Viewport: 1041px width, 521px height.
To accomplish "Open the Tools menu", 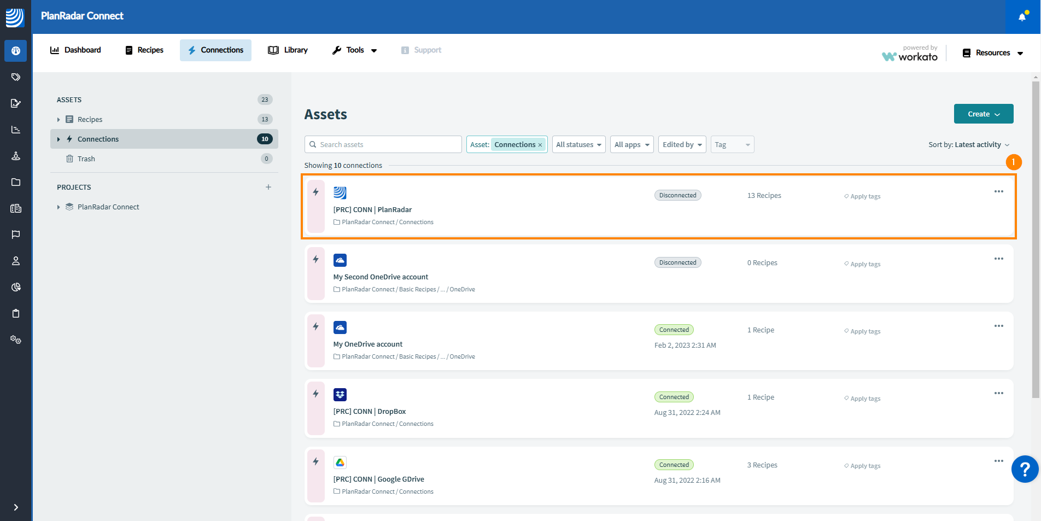I will pos(355,50).
